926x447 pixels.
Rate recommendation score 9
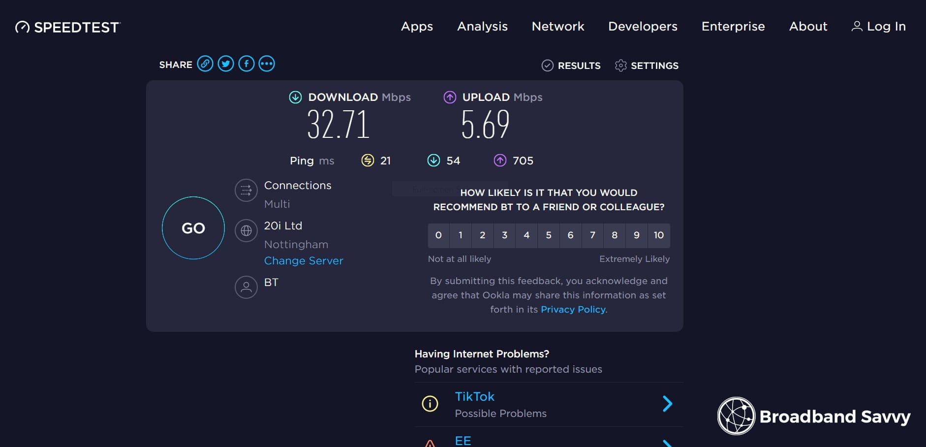pyautogui.click(x=637, y=235)
